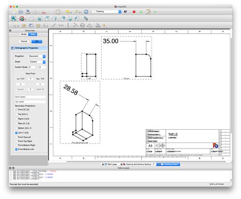Image resolution: width=241 pixels, height=199 pixels.
Task: Switch to the Model tab
Action: 24,34
